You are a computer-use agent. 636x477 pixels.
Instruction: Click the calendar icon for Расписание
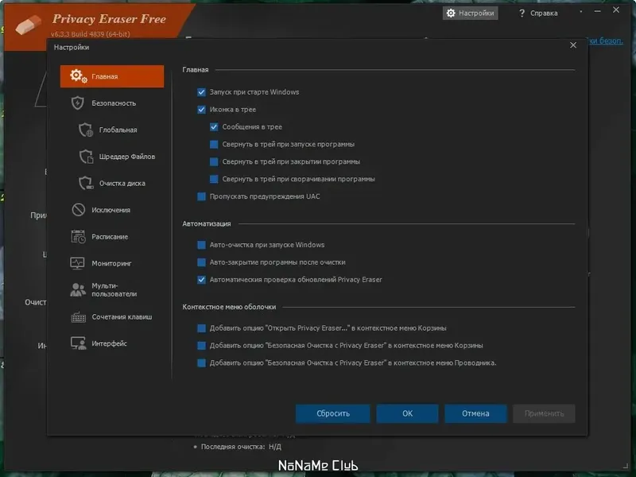(78, 236)
